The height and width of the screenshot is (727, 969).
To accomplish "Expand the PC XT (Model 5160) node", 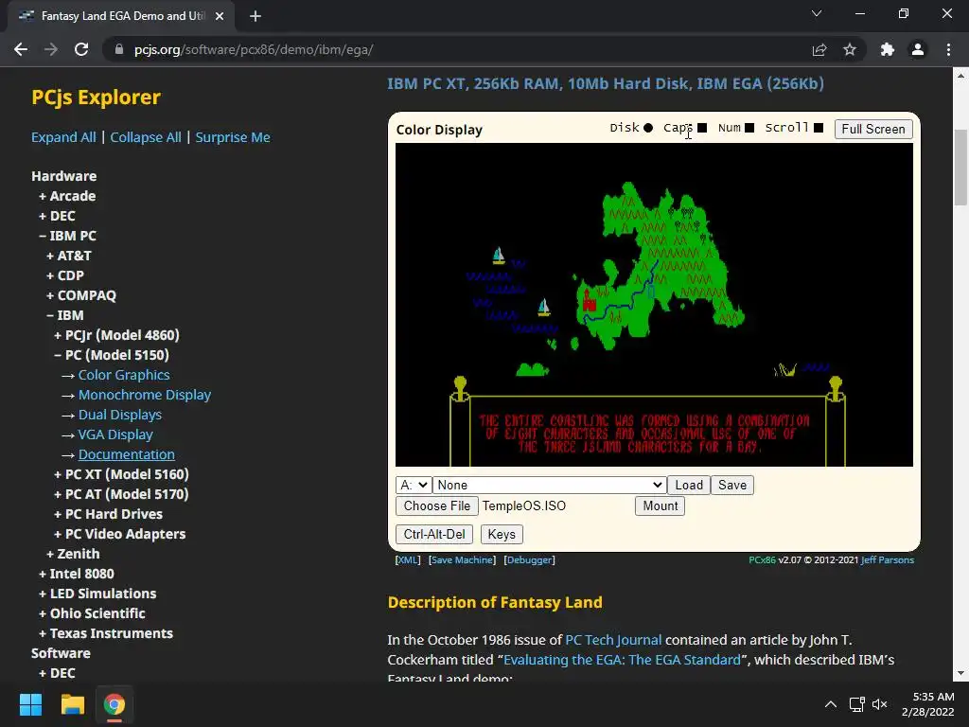I will click(121, 474).
